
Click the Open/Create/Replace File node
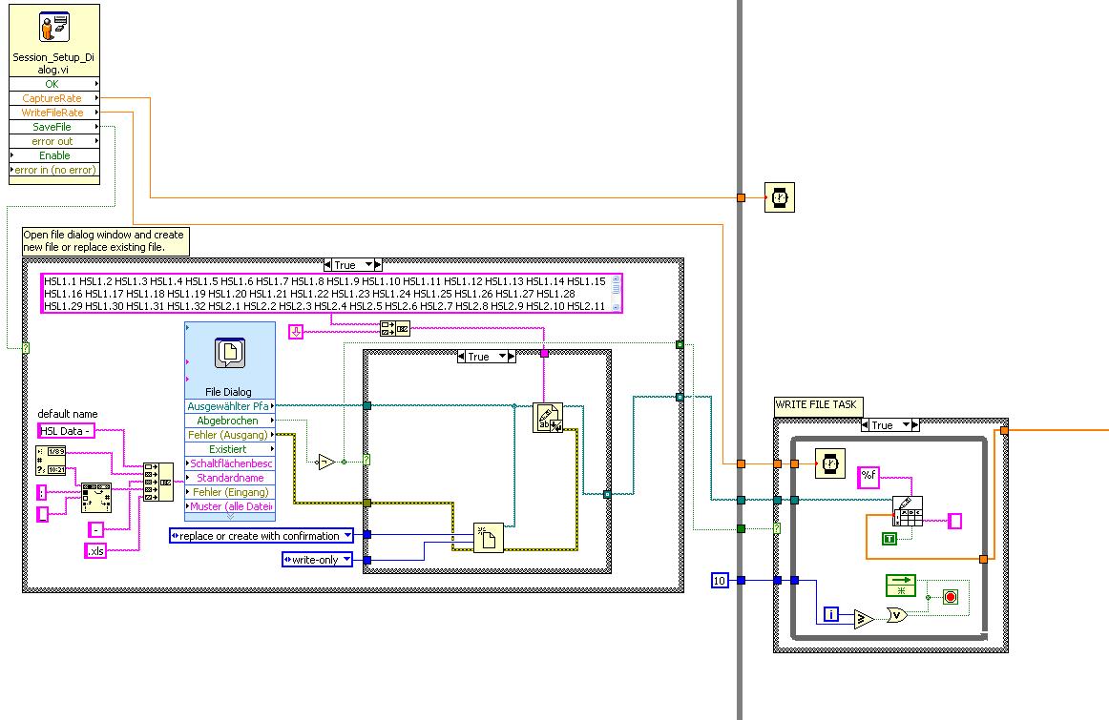pos(488,537)
